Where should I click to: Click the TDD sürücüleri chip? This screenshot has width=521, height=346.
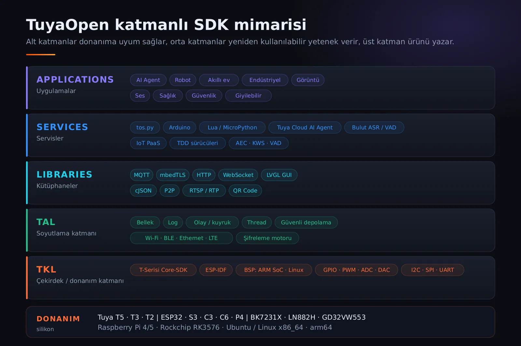click(198, 143)
